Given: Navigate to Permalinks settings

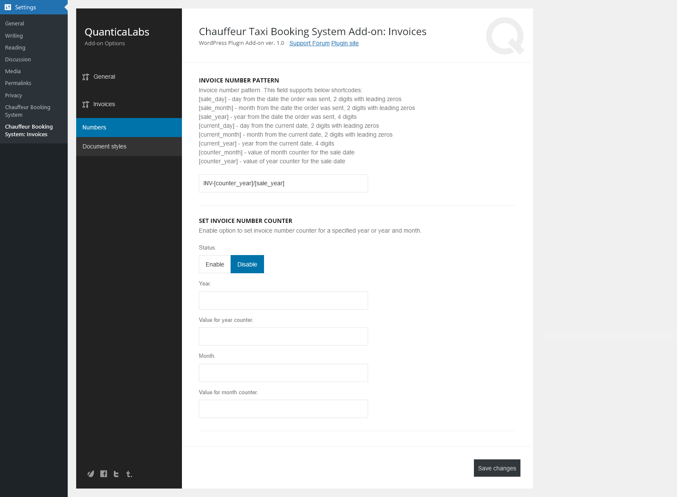Looking at the screenshot, I should [18, 83].
